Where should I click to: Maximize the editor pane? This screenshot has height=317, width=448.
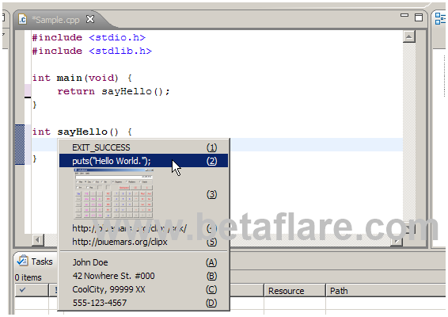pyautogui.click(x=419, y=17)
